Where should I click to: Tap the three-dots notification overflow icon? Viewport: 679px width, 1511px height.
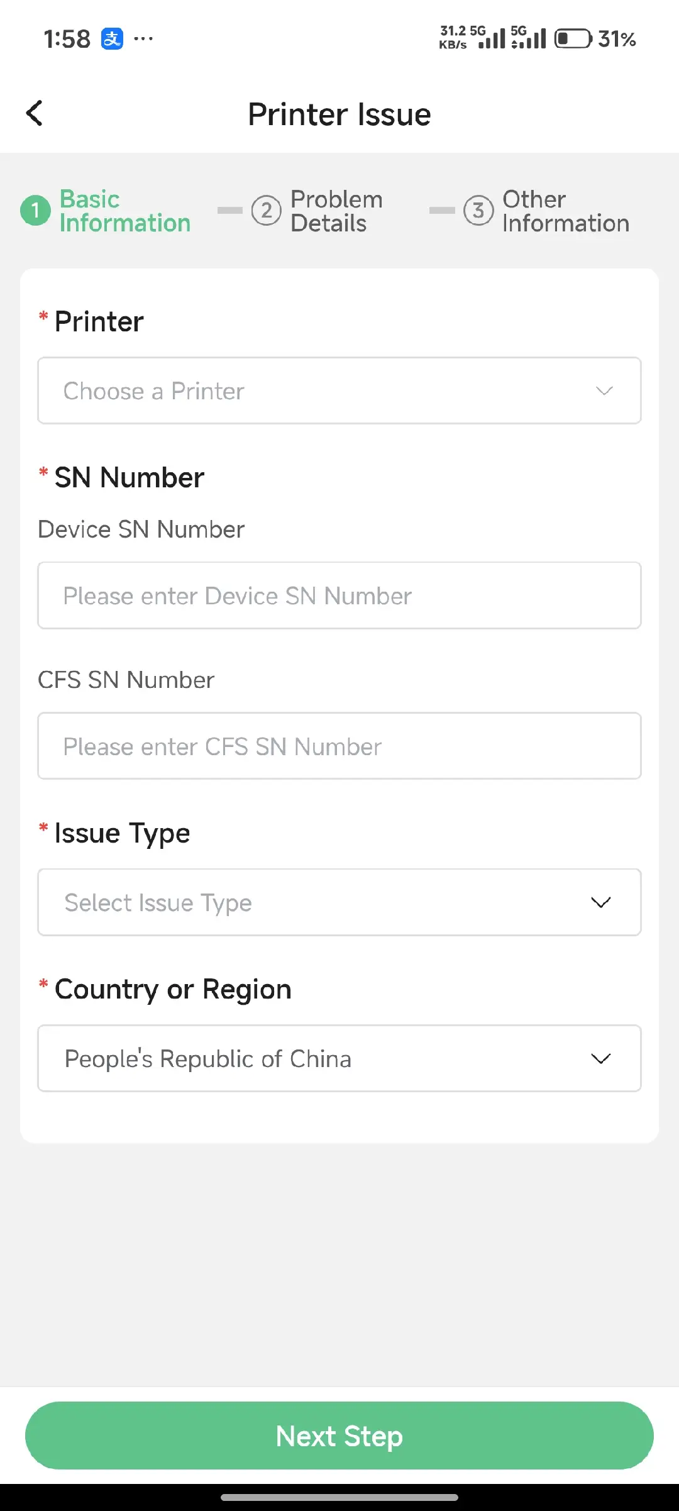tap(143, 39)
